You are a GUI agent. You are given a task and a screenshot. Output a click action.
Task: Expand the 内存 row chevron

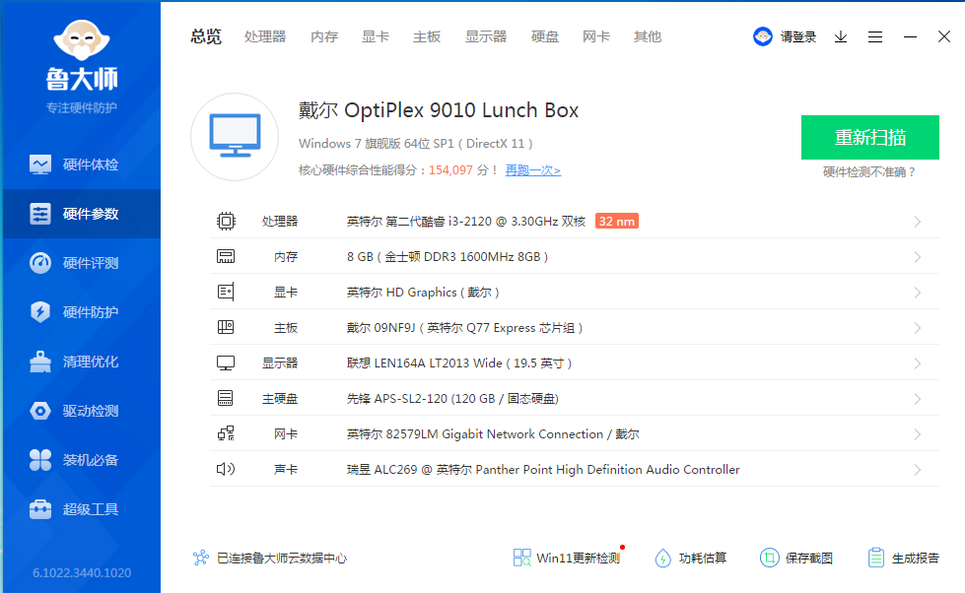(917, 257)
